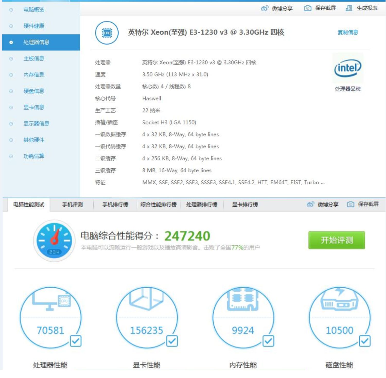Click the feature list starting with MMX
This screenshot has height=378, width=386.
(233, 183)
